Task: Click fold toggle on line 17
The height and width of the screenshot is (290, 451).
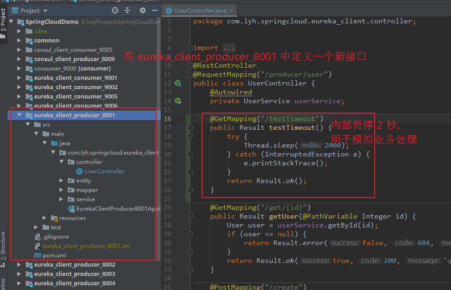Action: (x=190, y=127)
